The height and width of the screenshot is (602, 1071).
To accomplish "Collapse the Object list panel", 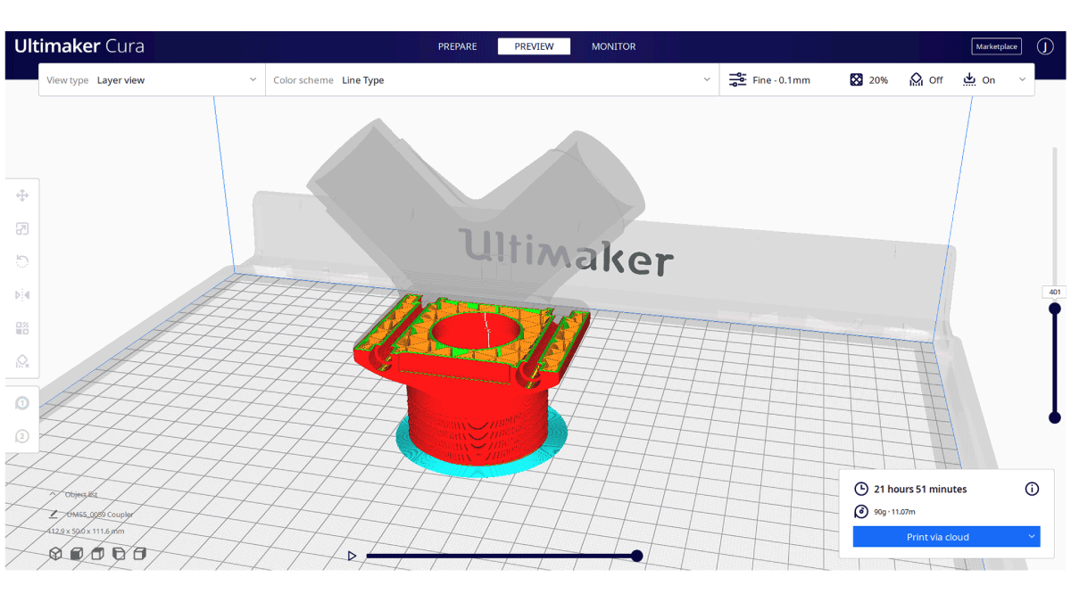I will point(54,495).
